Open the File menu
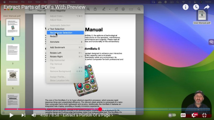214x120 pixels. 23,2
